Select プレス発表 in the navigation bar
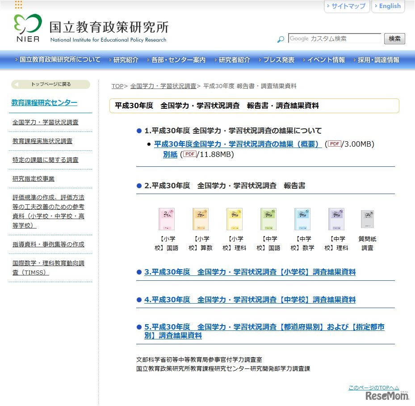The width and height of the screenshot is (415, 406). (279, 60)
